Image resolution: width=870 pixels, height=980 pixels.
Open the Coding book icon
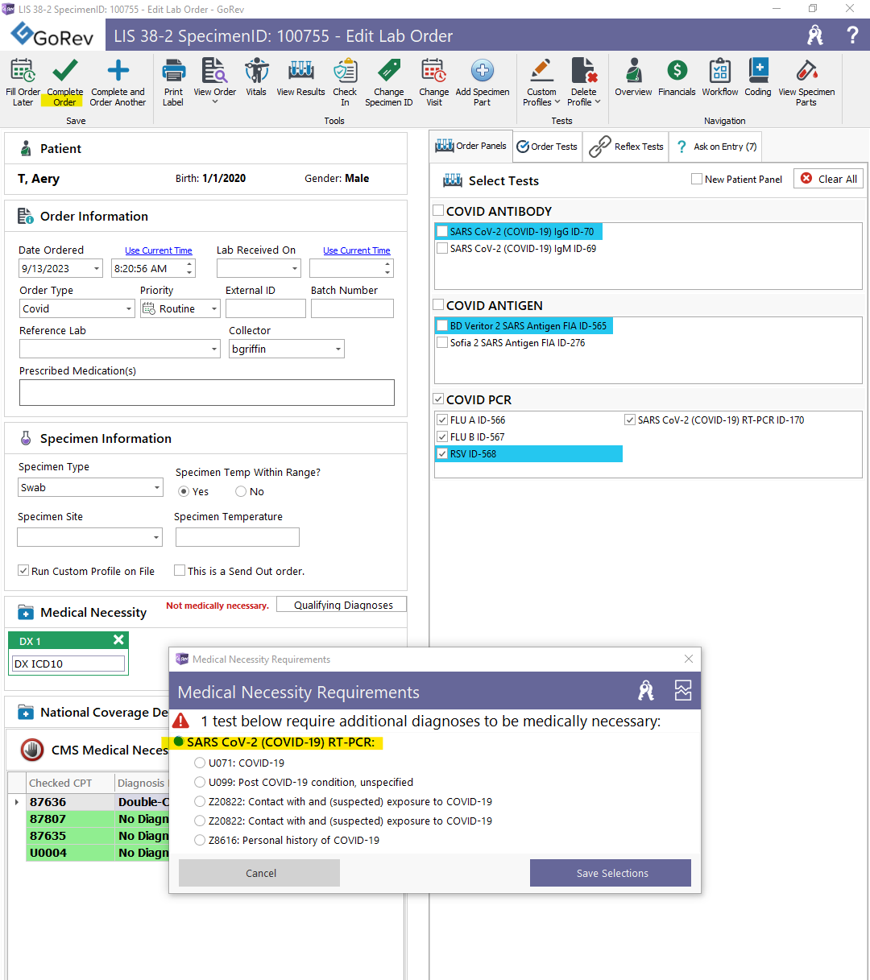pyautogui.click(x=758, y=71)
